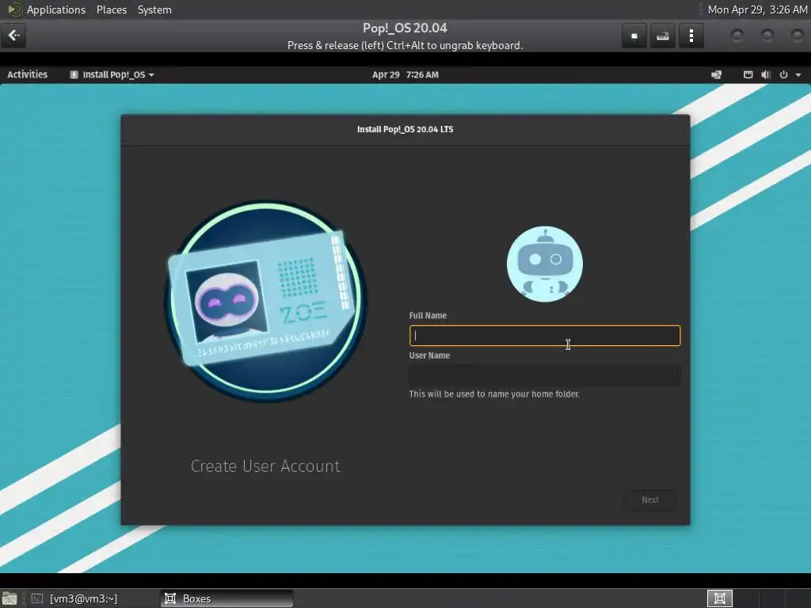Image resolution: width=811 pixels, height=608 pixels.
Task: Click the Next button
Action: (x=650, y=500)
